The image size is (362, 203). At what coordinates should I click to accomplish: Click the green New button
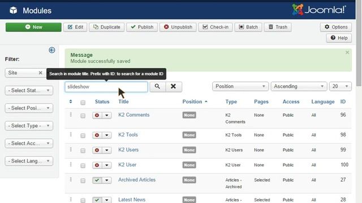(33, 27)
